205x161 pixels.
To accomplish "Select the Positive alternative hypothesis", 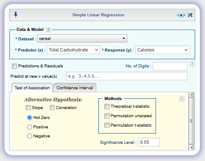I will (x=30, y=127).
